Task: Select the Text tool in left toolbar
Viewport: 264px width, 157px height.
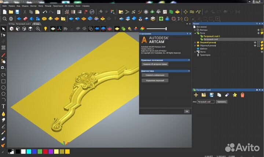Action: (3, 106)
